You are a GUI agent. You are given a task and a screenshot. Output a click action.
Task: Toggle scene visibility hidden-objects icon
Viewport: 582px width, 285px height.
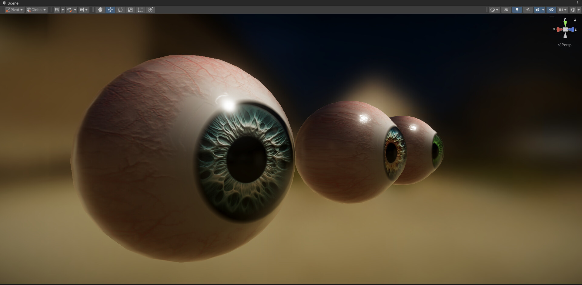click(551, 9)
